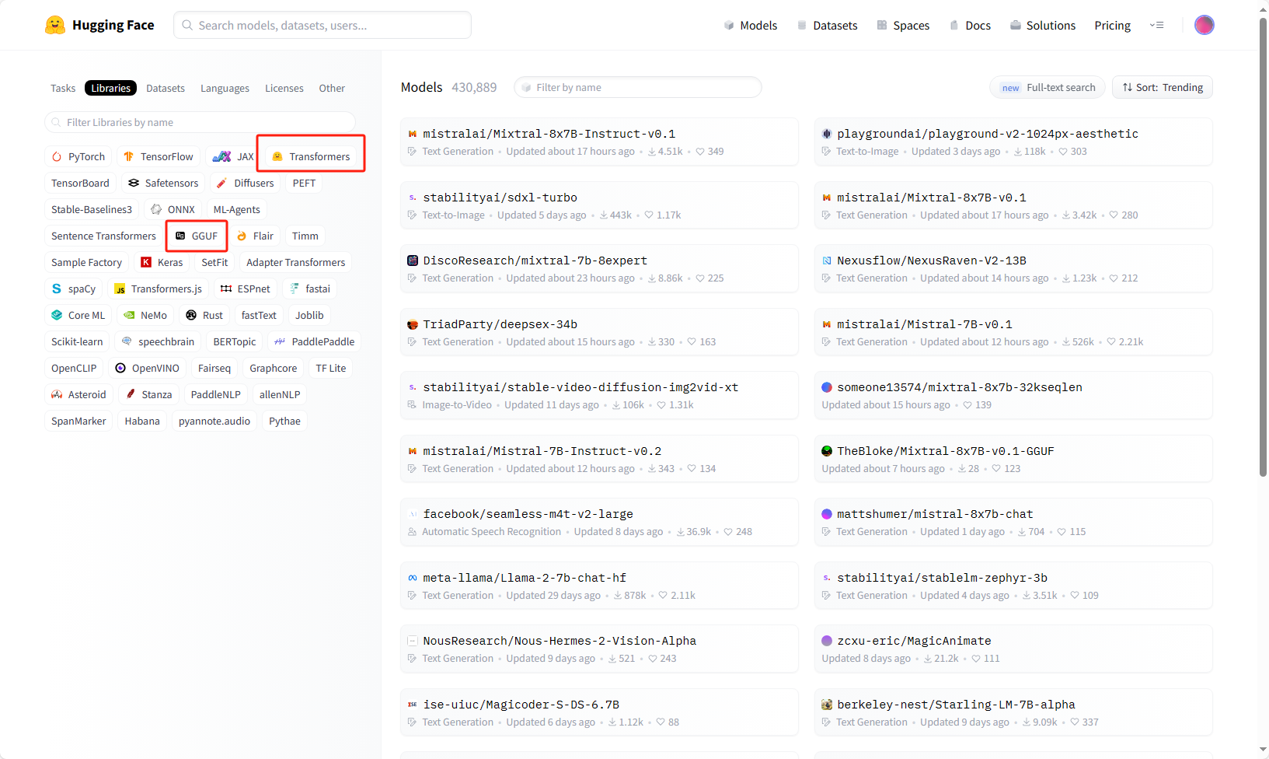
Task: Go to the Pricing page
Action: (x=1113, y=25)
